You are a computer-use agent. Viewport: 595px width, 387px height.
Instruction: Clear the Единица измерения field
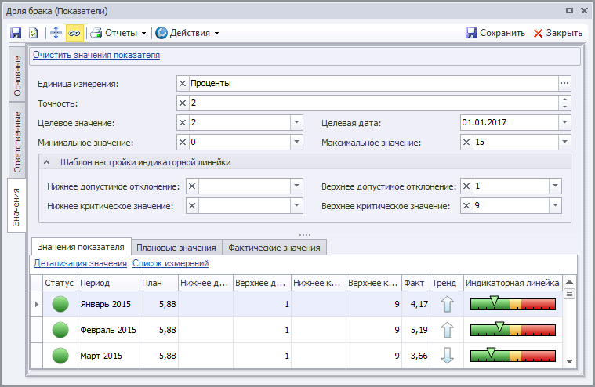(x=183, y=83)
